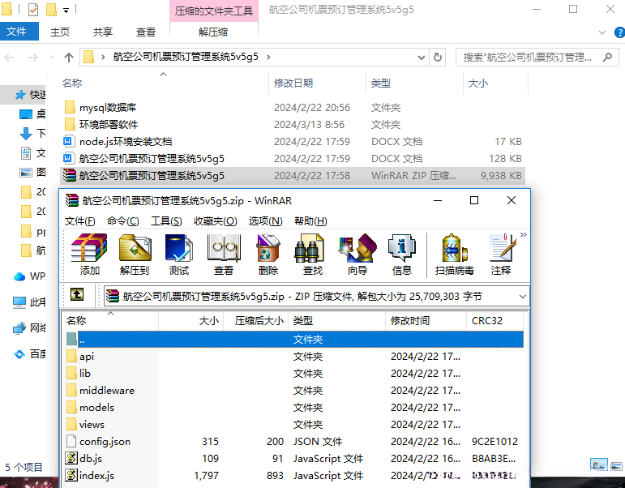Open the 命令(C) menu in WinRAR
Screen dimensions: 625x488
point(122,220)
